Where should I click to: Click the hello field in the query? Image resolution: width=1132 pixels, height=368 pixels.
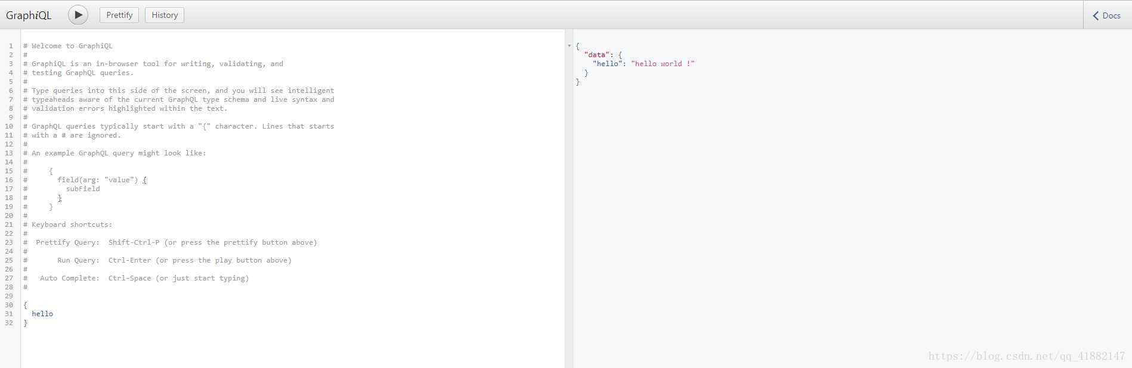(42, 314)
